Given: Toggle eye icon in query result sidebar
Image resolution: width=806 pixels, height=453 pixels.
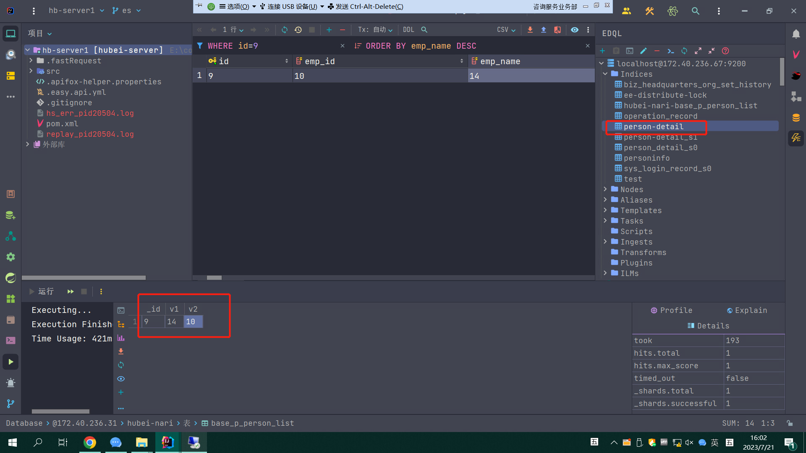Looking at the screenshot, I should tap(121, 379).
